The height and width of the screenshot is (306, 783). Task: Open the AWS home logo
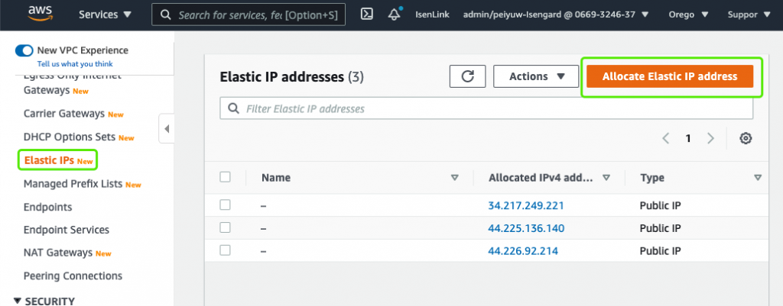[41, 14]
